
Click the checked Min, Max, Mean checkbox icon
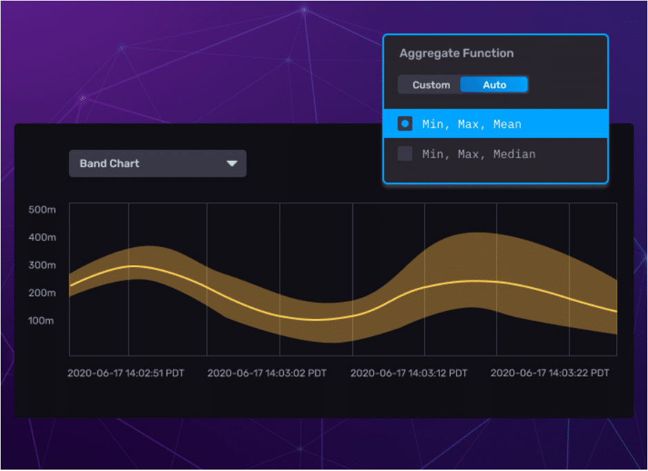tap(404, 124)
